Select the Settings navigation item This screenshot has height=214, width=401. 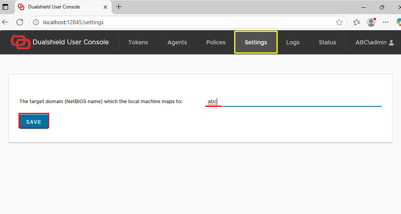(256, 42)
